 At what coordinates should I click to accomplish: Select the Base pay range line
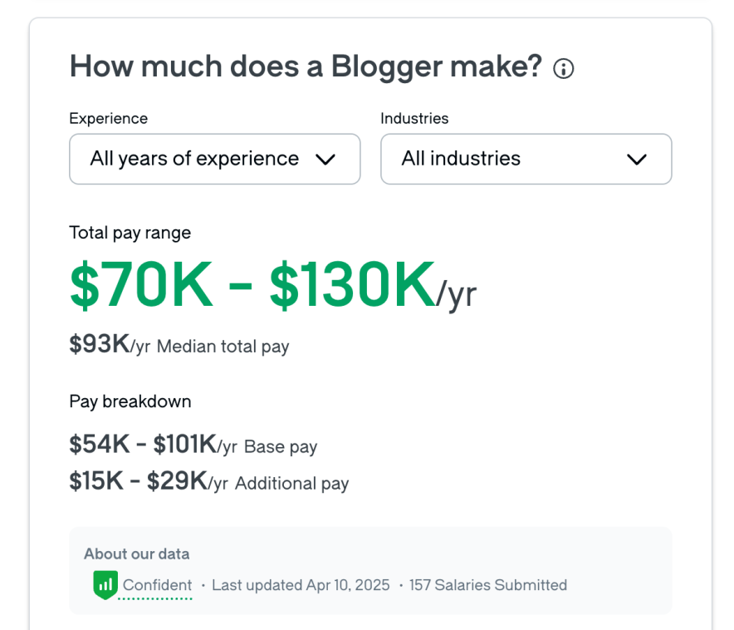193,445
